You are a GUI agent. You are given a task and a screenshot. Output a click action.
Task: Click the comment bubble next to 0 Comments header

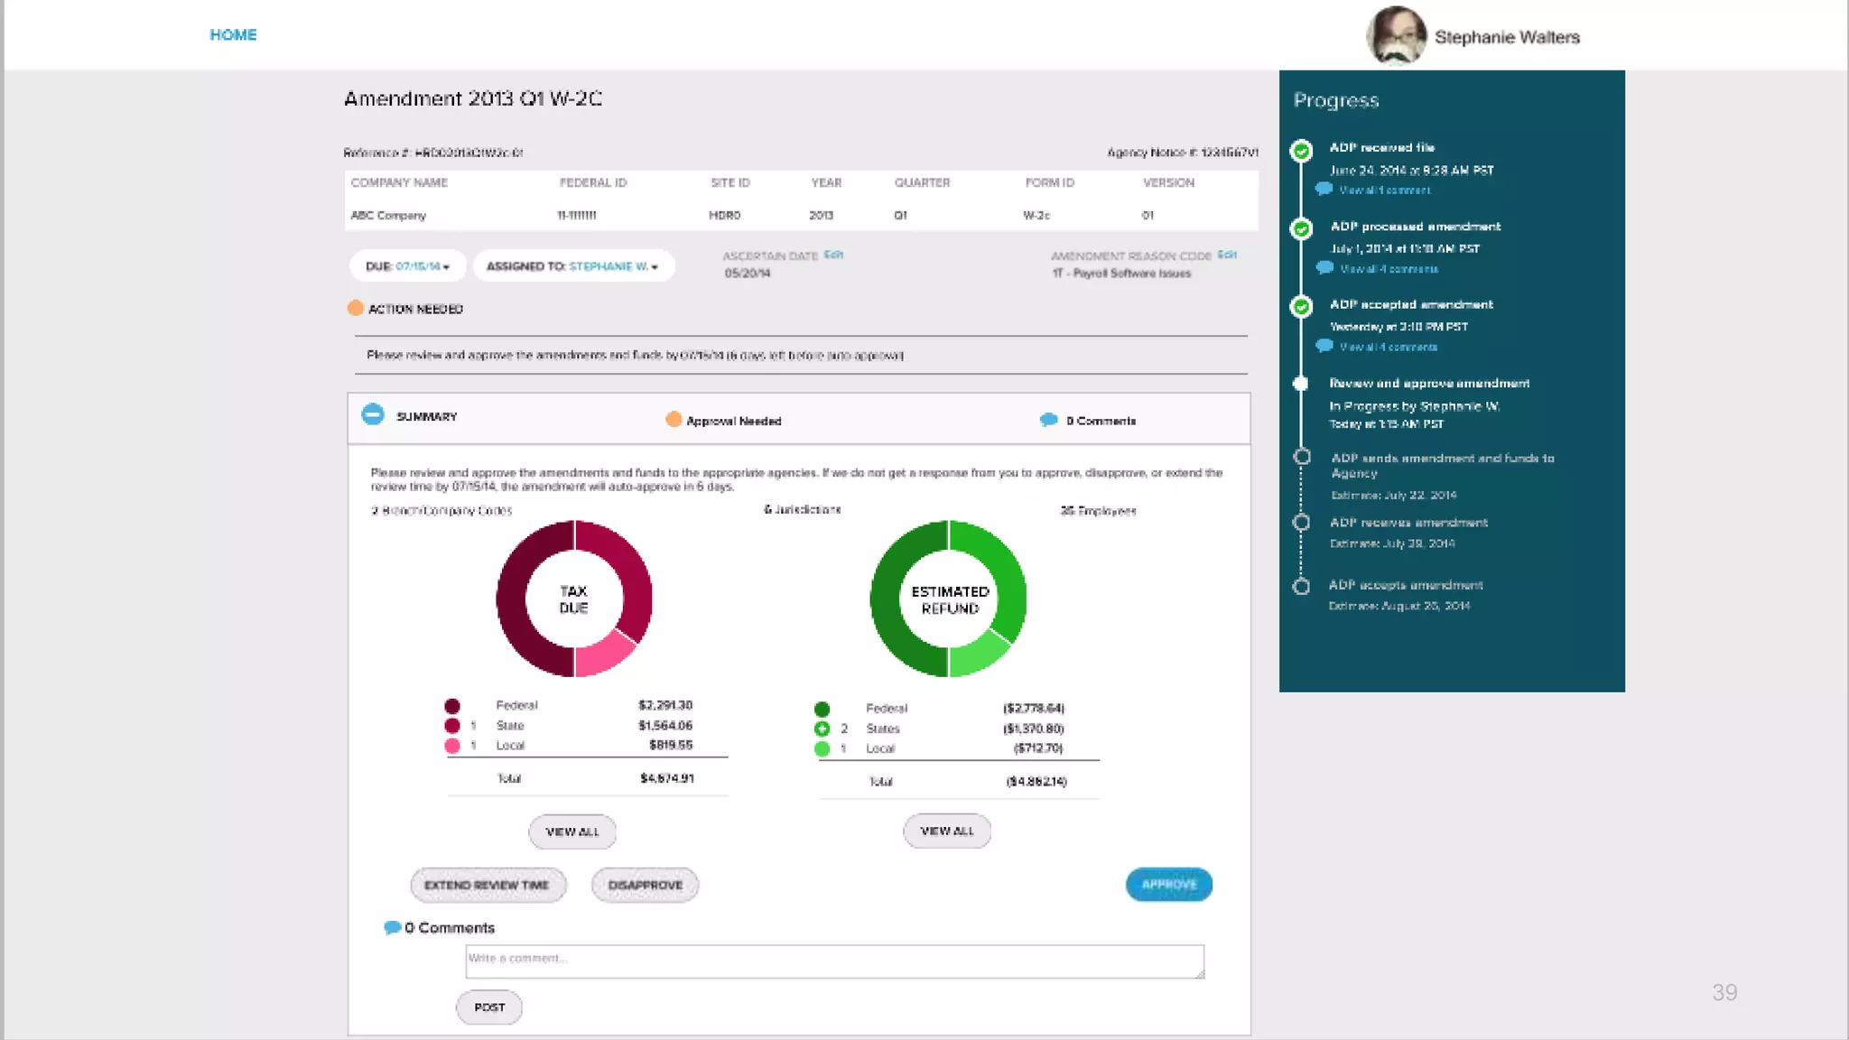point(1048,420)
